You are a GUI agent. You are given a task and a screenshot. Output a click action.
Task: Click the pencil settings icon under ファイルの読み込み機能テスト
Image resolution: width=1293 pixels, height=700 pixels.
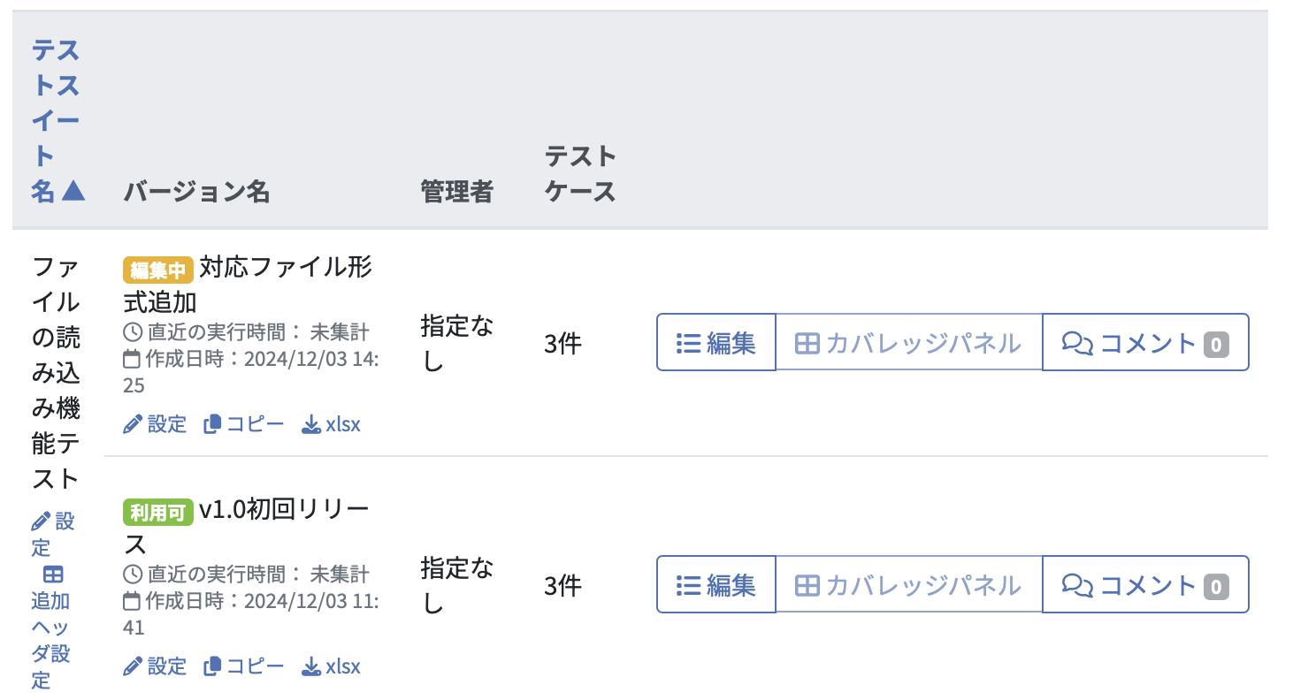[41, 521]
